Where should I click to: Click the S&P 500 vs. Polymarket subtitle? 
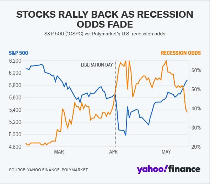[105, 34]
